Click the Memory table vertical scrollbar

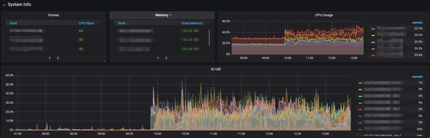(209, 37)
